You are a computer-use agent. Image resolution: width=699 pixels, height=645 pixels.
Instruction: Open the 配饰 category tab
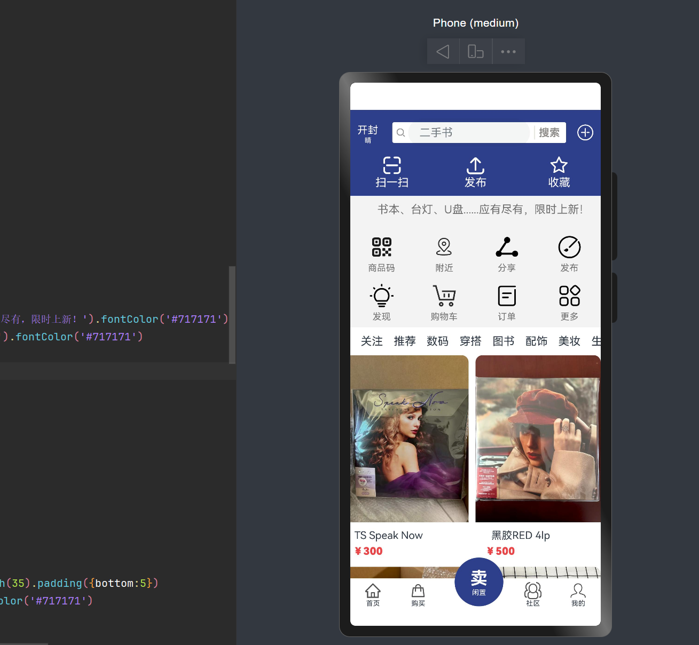point(537,341)
